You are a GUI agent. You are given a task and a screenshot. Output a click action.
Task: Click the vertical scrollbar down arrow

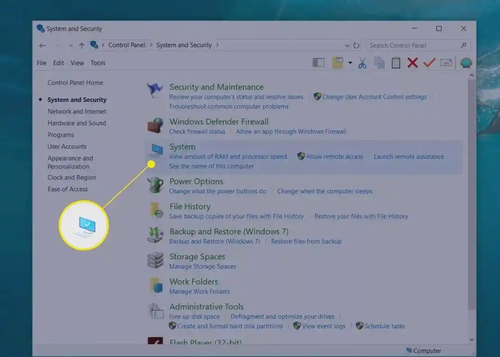(x=472, y=339)
